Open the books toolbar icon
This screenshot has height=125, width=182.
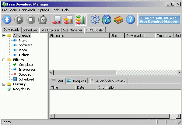[x=118, y=20]
